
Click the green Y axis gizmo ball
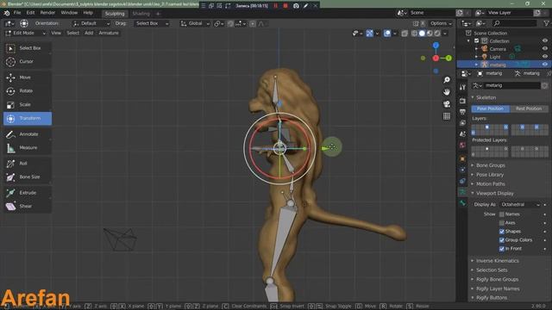tap(448, 58)
